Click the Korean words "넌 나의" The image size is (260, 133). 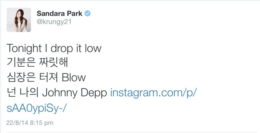[x=23, y=93]
